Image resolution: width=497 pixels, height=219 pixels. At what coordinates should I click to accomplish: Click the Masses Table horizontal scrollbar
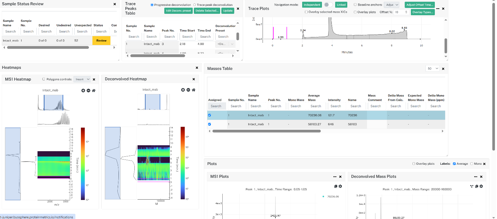pyautogui.click(x=266, y=131)
